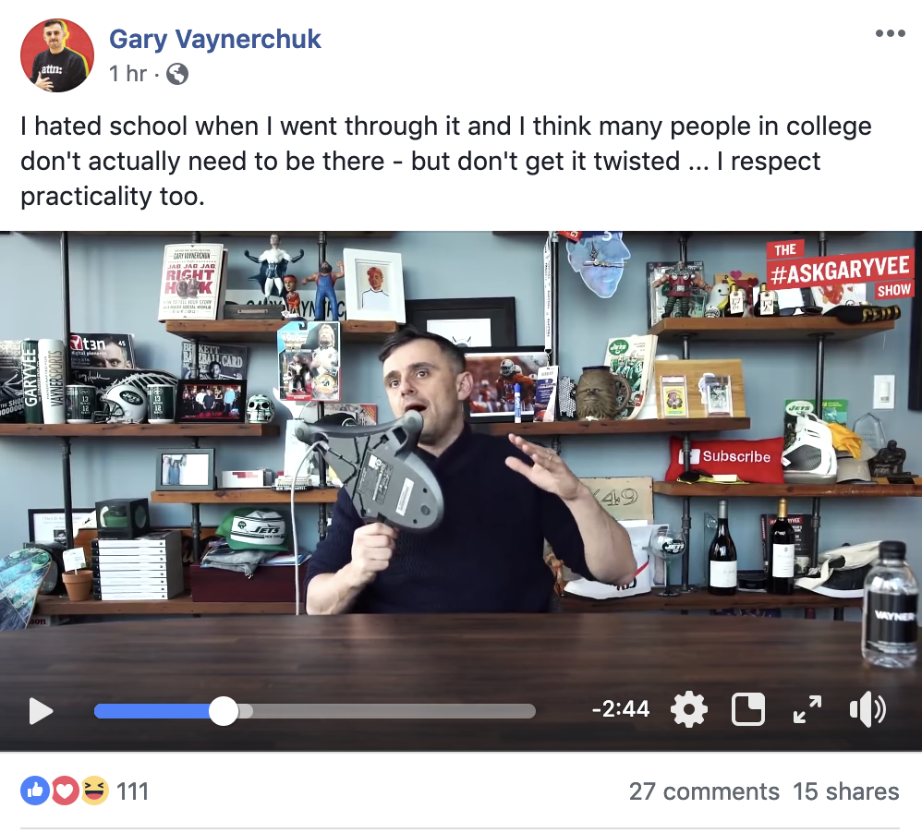Click the public globe privacy icon
The image size is (922, 833).
point(177,74)
